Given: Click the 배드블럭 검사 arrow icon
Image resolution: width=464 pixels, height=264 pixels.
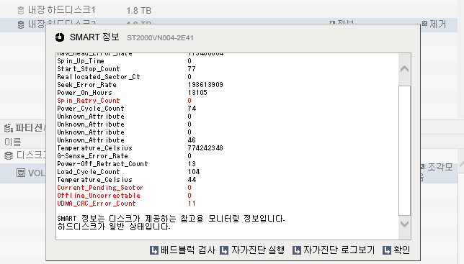Looking at the screenshot, I should pos(154,250).
